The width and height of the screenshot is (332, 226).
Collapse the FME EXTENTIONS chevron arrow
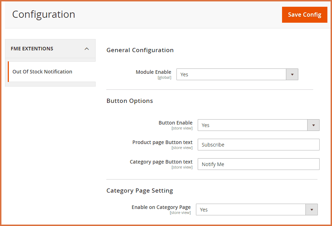coord(87,49)
